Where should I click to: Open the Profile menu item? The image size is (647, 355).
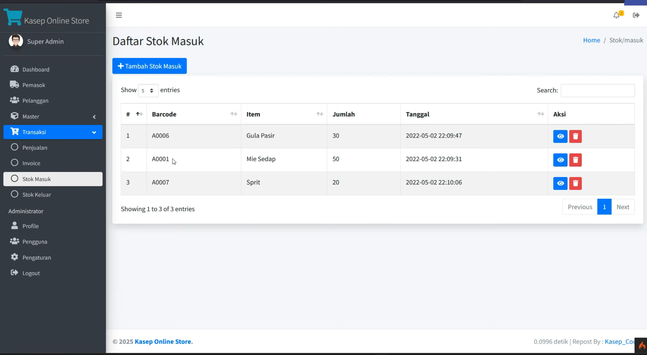point(53,226)
